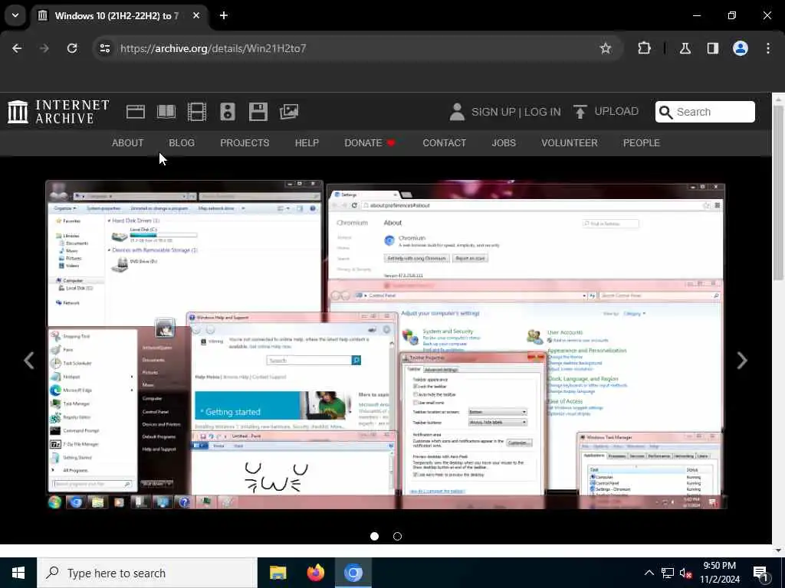785x588 pixels.
Task: Select the second carousel dot
Action: coord(398,536)
